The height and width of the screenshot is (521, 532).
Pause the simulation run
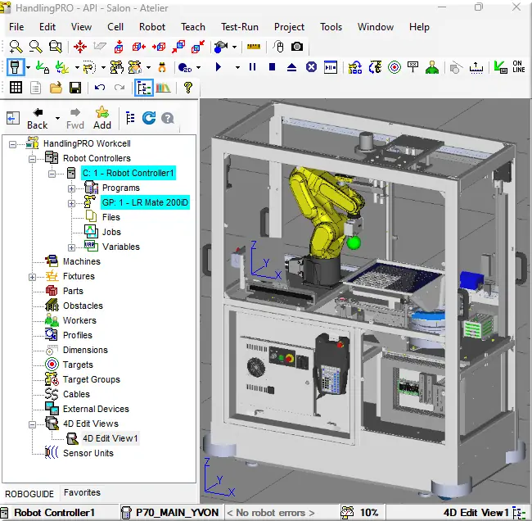tap(252, 67)
